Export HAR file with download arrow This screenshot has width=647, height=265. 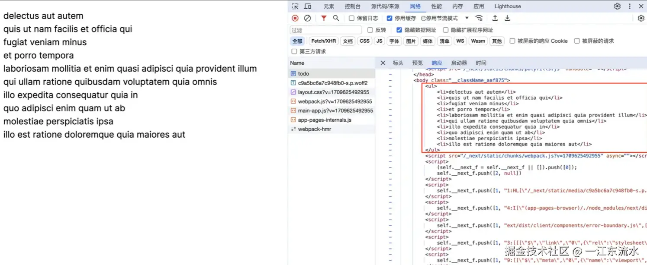[508, 18]
